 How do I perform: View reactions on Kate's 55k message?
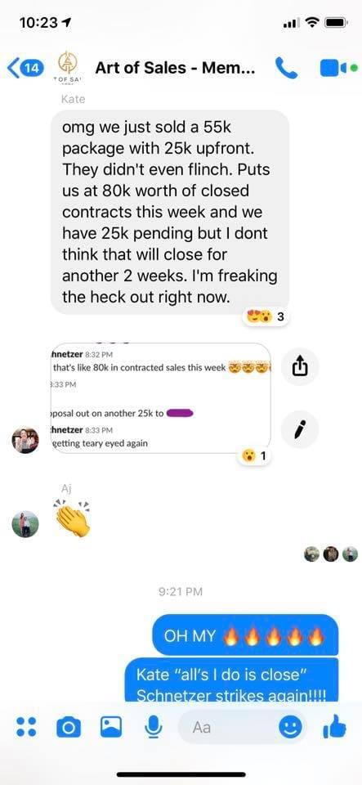pyautogui.click(x=266, y=316)
